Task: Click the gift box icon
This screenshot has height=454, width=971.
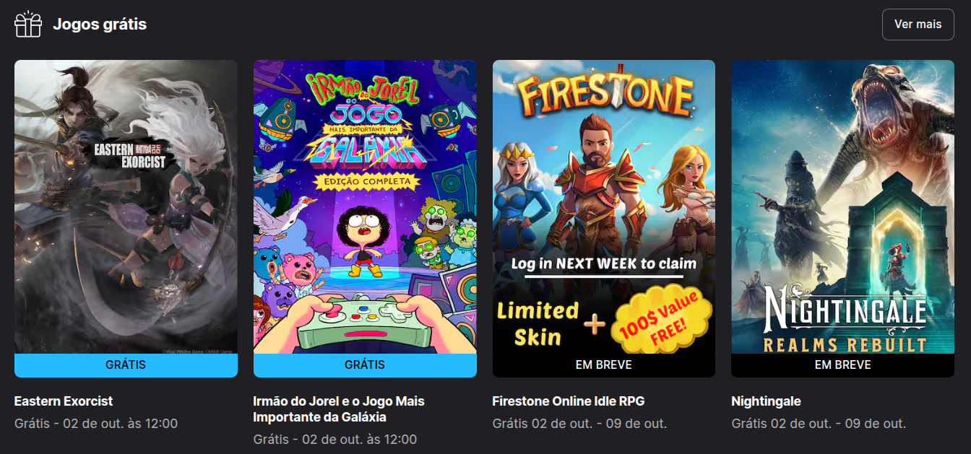Action: pos(29,24)
